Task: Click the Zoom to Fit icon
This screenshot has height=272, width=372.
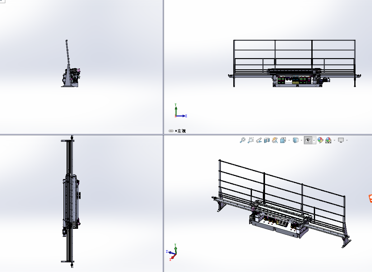Action: (x=243, y=141)
